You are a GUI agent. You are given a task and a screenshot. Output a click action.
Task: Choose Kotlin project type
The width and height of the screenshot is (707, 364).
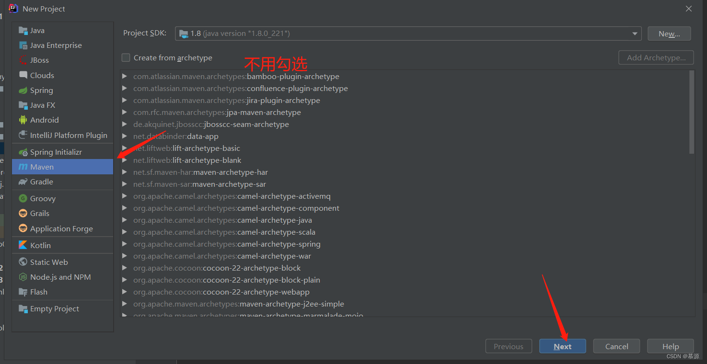coord(63,245)
